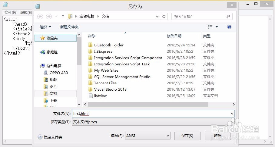Go up one folder level
This screenshot has width=275, height=147.
coord(63,17)
